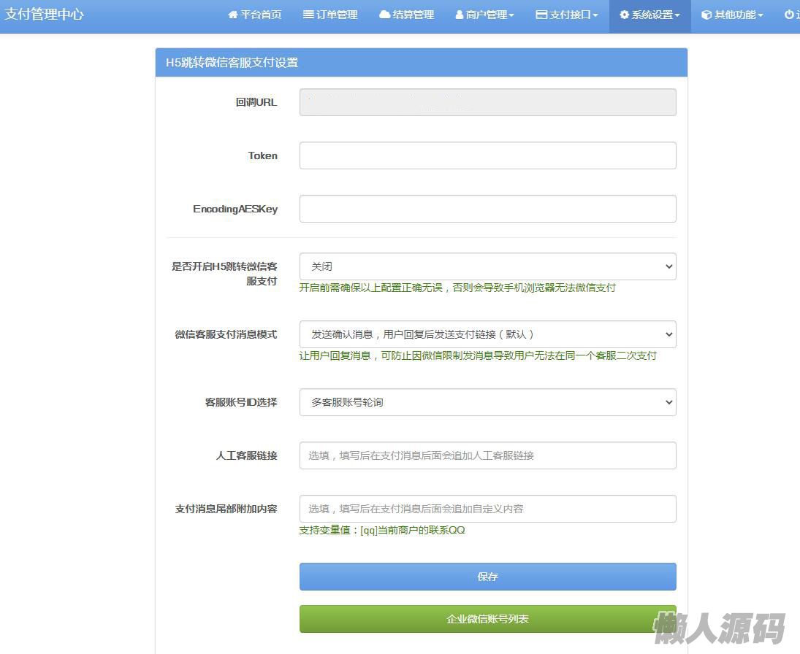Open the 其他功能 menu caret

coord(761,15)
